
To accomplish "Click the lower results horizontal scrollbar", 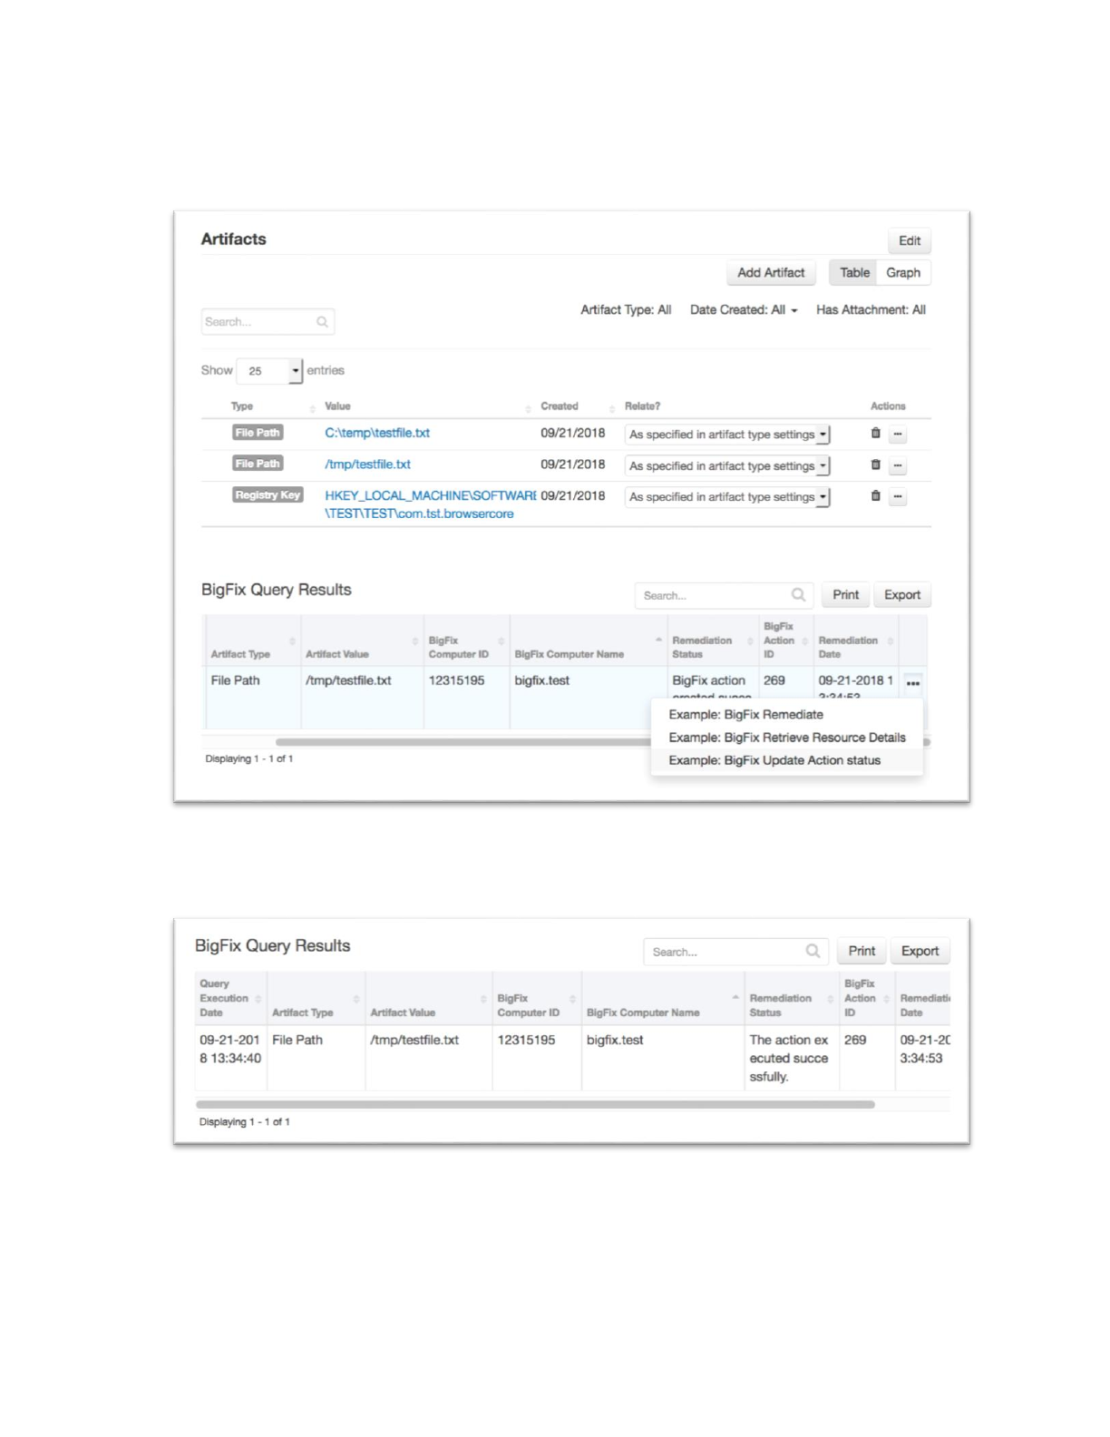I will pos(535,1104).
